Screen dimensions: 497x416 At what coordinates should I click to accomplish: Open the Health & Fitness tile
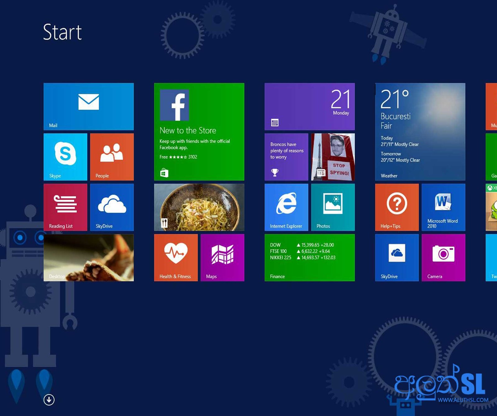176,258
